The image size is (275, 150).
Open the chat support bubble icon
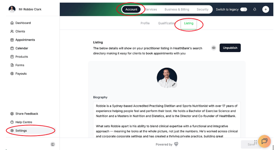point(264,141)
